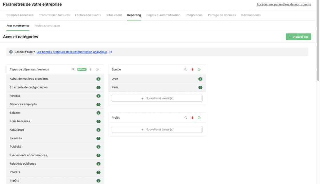Search within the Équipe axis

point(186,70)
